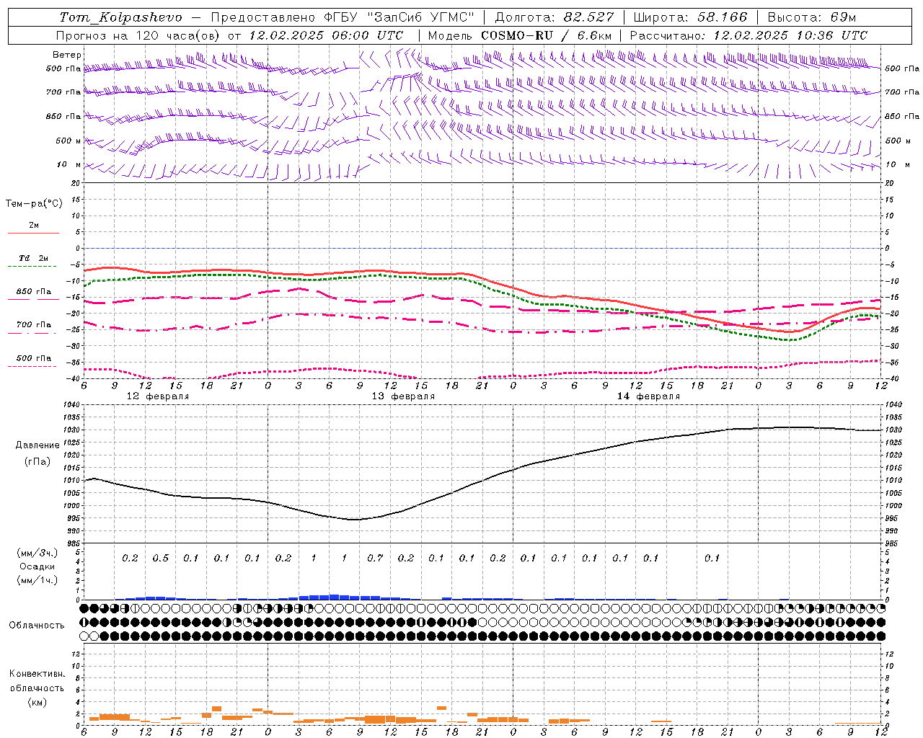Click the left 700 гПа wind level label
Image resolution: width=923 pixels, height=738 pixels.
point(63,92)
